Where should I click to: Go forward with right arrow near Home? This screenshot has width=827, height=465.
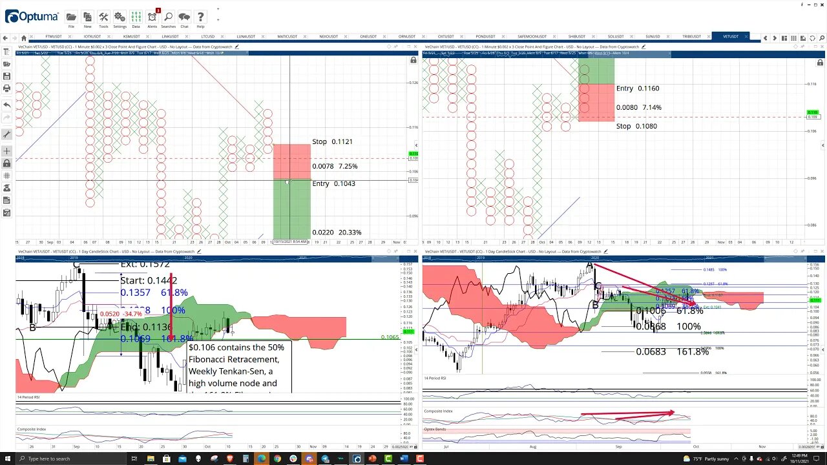coord(15,38)
